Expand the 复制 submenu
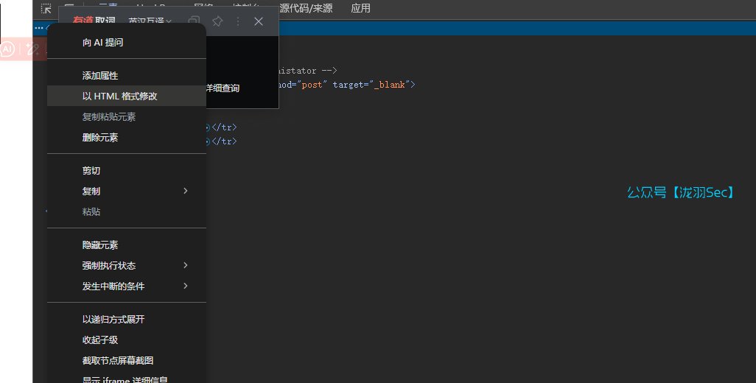The height and width of the screenshot is (383, 756). click(x=185, y=191)
